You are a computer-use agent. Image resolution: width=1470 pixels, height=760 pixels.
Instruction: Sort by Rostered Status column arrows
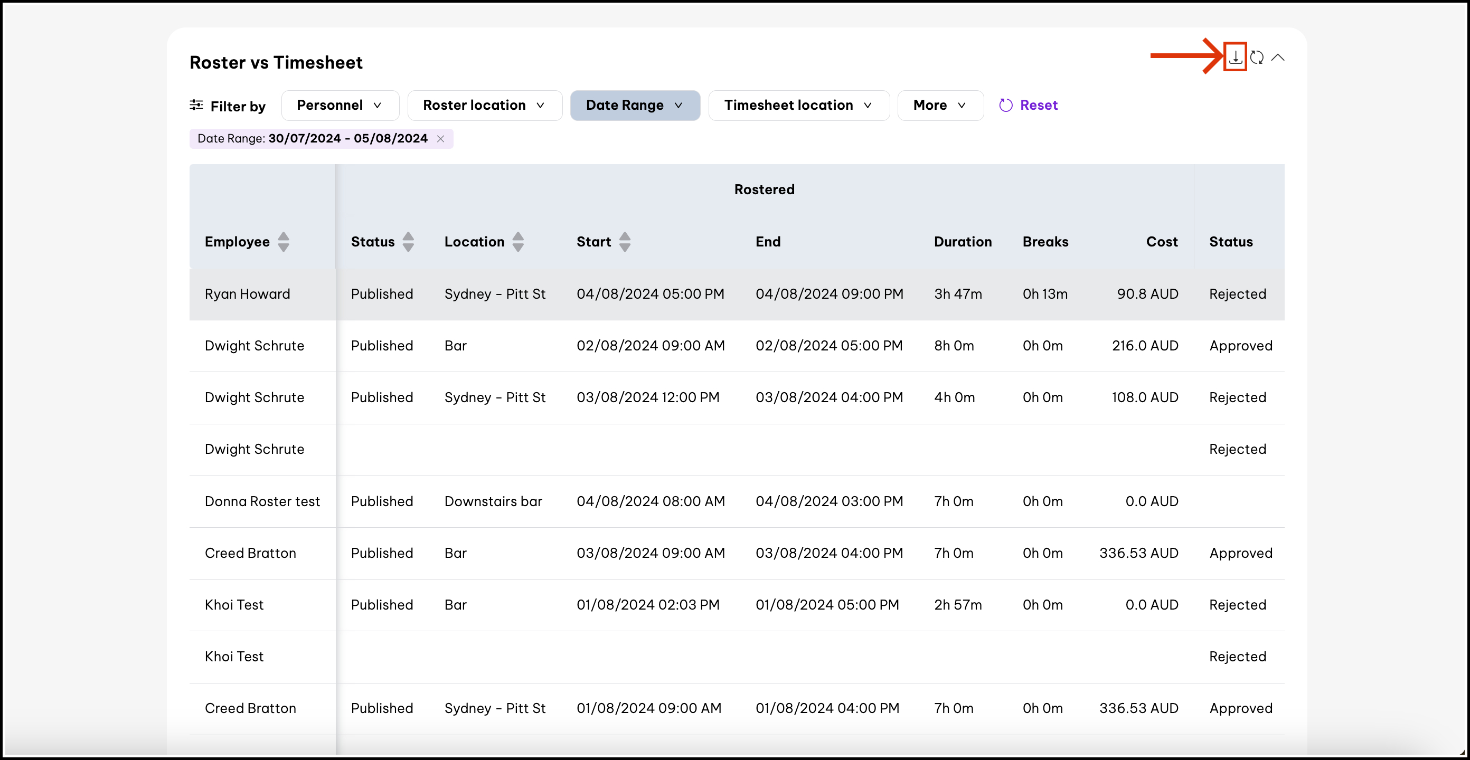pos(408,241)
